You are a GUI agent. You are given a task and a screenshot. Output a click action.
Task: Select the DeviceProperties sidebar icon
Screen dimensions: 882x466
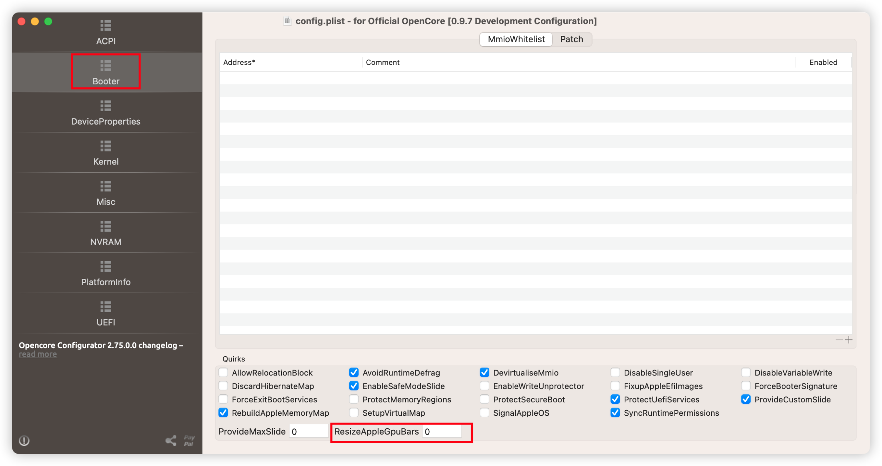pyautogui.click(x=106, y=106)
